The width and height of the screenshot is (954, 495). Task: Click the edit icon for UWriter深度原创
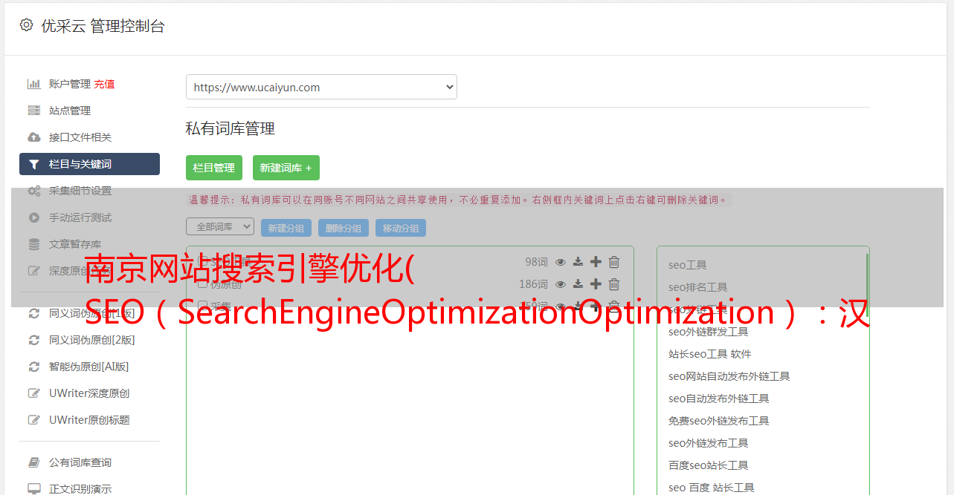pyautogui.click(x=34, y=393)
